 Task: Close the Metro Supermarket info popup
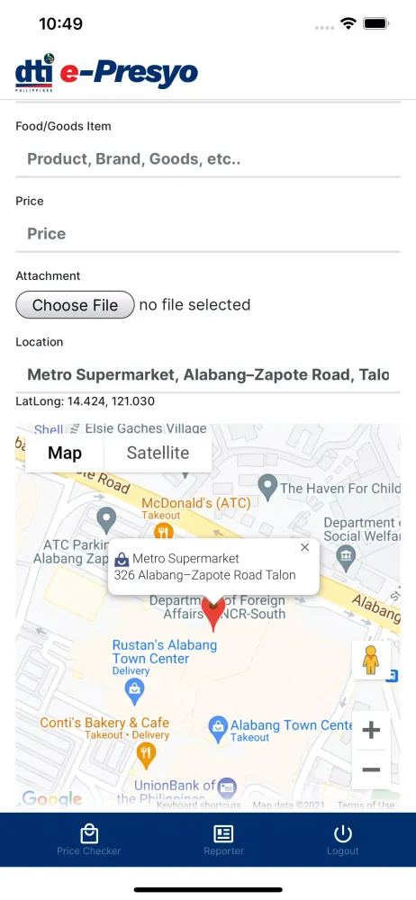click(x=305, y=547)
